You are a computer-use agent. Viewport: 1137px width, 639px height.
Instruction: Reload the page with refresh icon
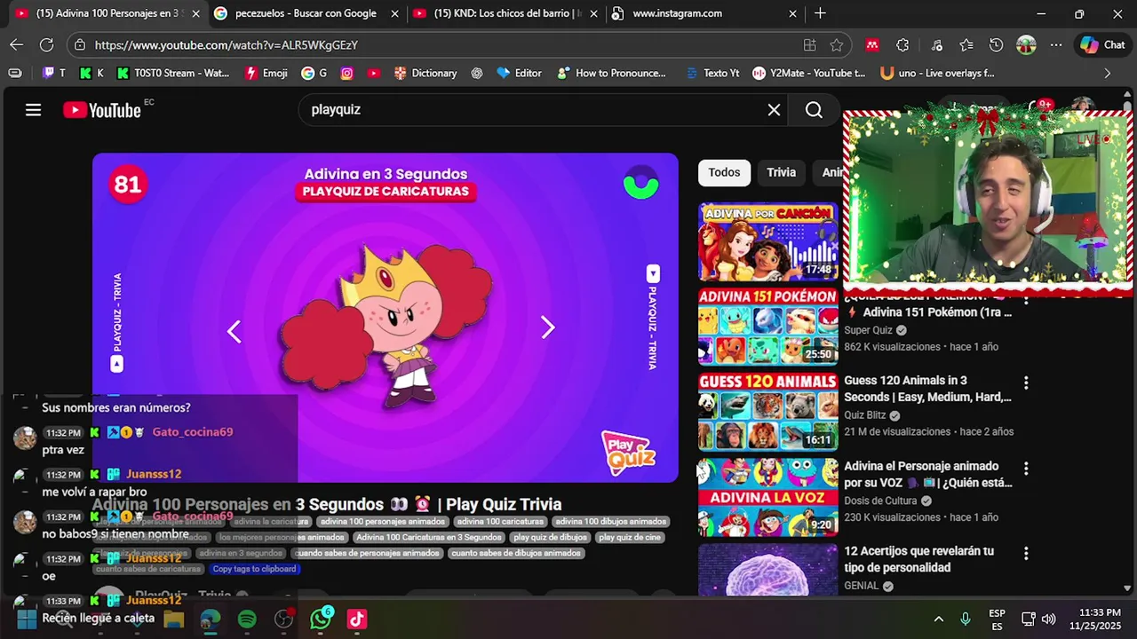[47, 44]
